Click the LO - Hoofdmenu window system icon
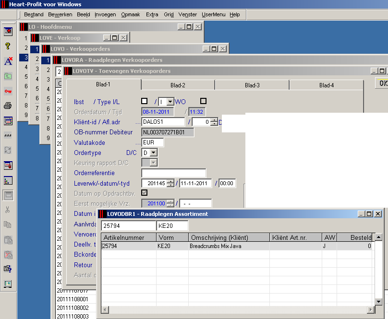The width and height of the screenshot is (388, 319). tap(24, 27)
